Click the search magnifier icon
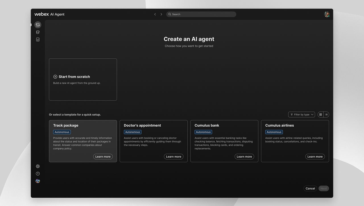The image size is (364, 206). click(170, 14)
